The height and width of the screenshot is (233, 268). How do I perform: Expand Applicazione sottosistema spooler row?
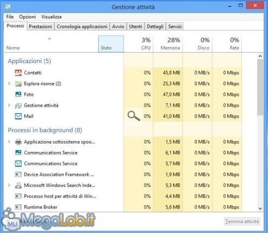(9, 142)
